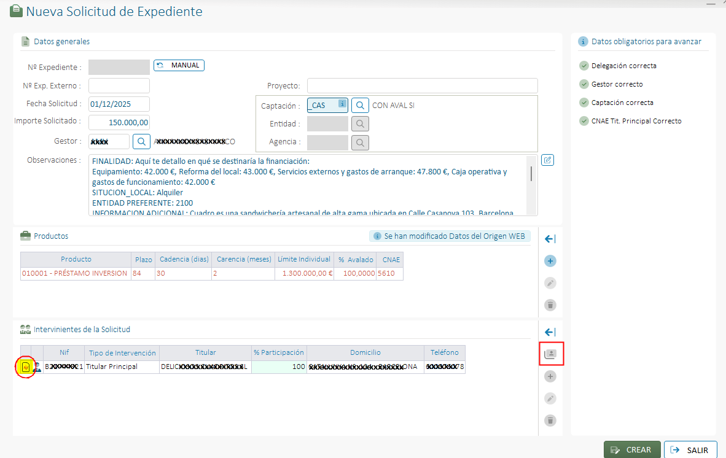
Task: Open the Observaciones edit icon
Action: [548, 160]
